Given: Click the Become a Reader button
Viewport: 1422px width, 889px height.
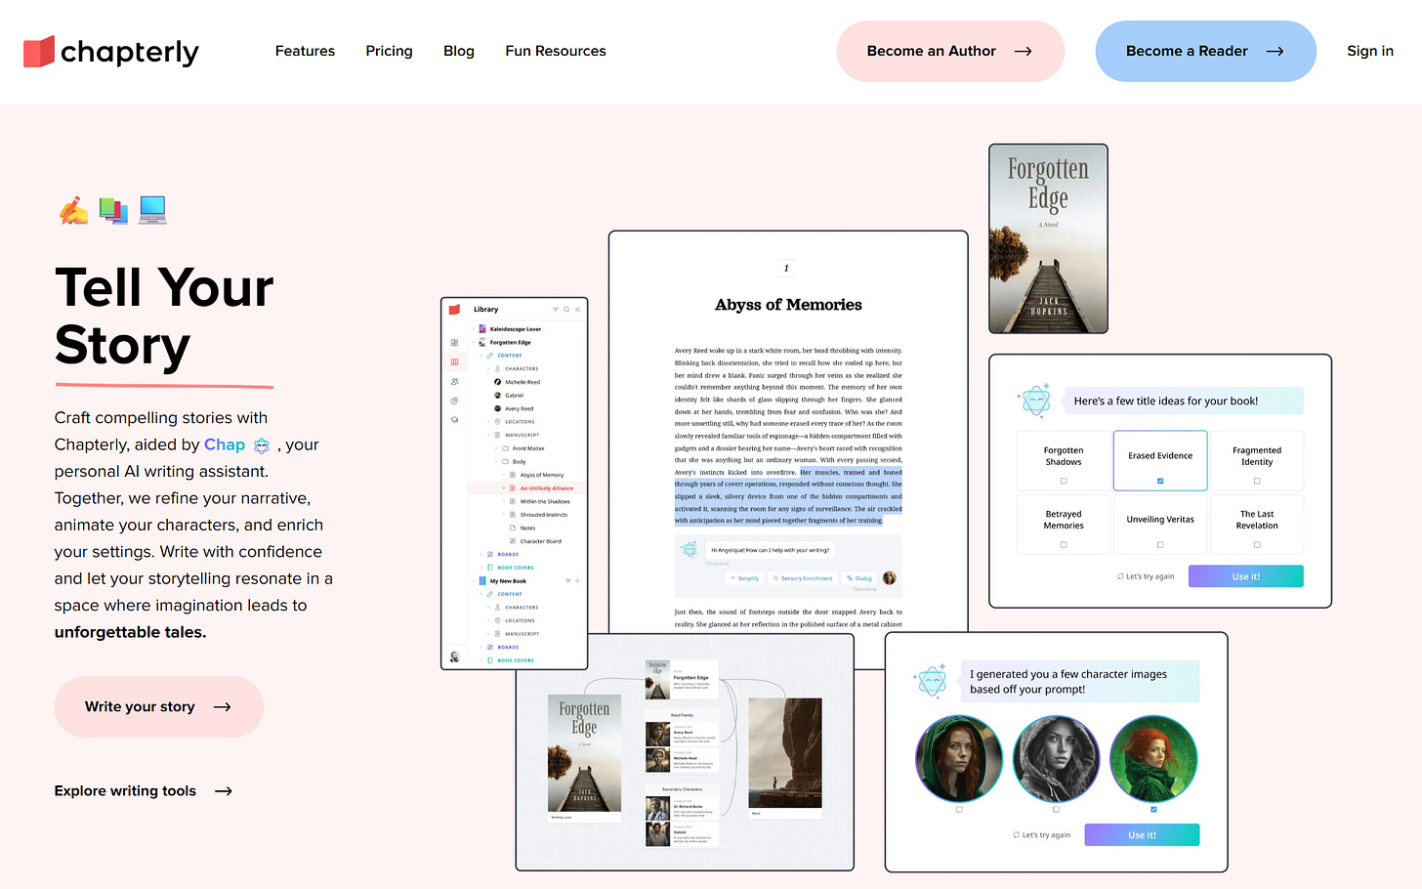Looking at the screenshot, I should tap(1205, 51).
